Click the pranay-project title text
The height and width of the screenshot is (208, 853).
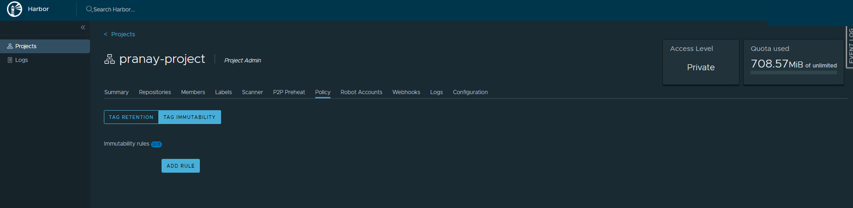[162, 59]
